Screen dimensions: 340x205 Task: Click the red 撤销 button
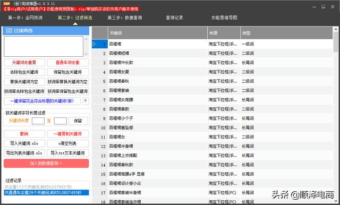pos(24,134)
